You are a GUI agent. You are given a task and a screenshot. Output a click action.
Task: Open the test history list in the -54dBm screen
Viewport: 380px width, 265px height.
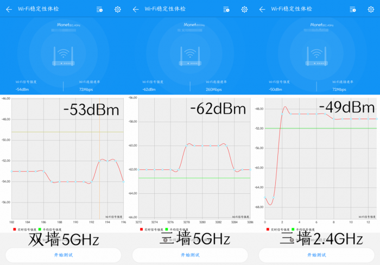click(99, 9)
